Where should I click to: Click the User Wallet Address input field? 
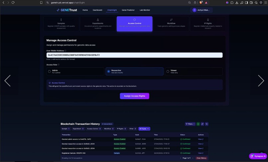click(135, 55)
